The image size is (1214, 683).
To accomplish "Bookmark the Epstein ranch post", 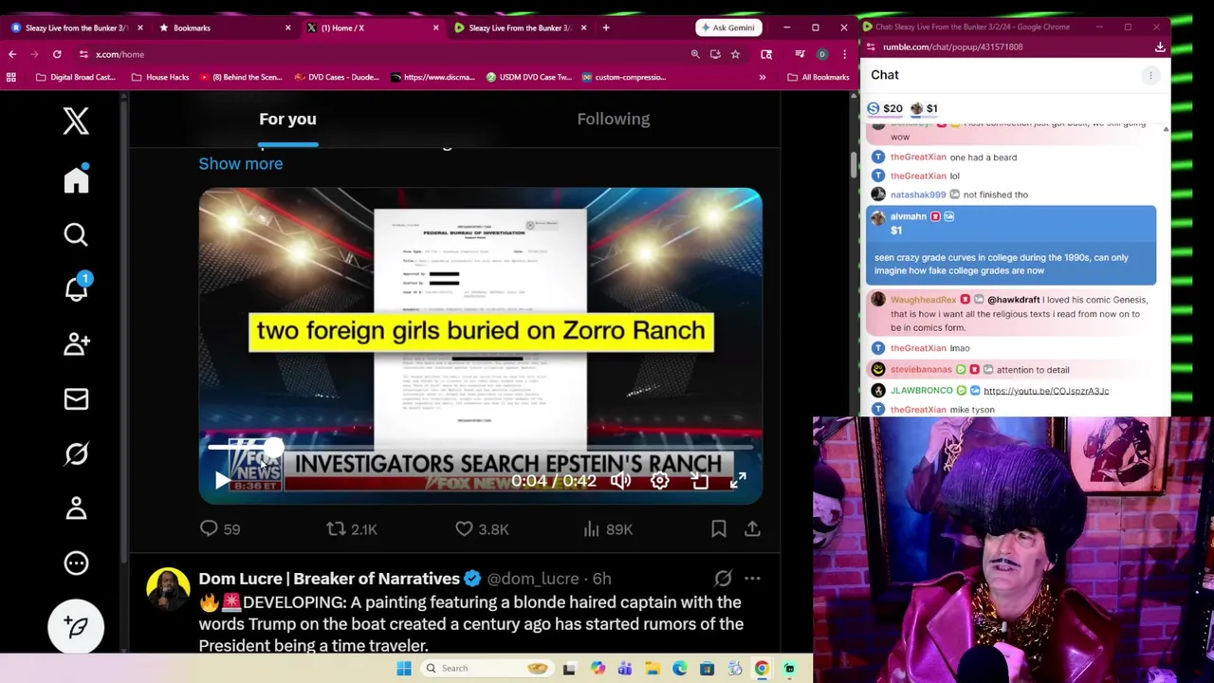I will pos(719,528).
